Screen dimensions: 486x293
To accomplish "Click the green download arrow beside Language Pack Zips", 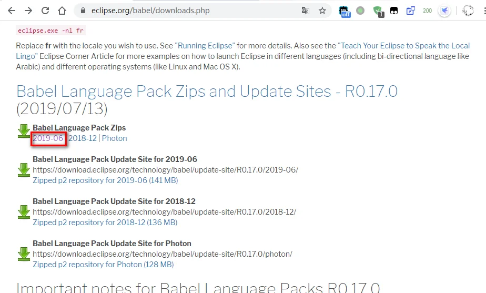I will 24,131.
